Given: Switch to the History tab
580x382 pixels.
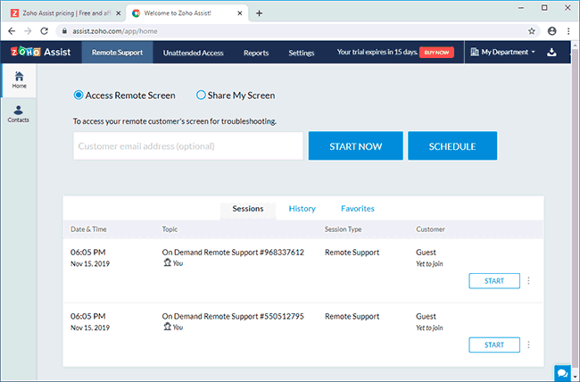Looking at the screenshot, I should [302, 209].
